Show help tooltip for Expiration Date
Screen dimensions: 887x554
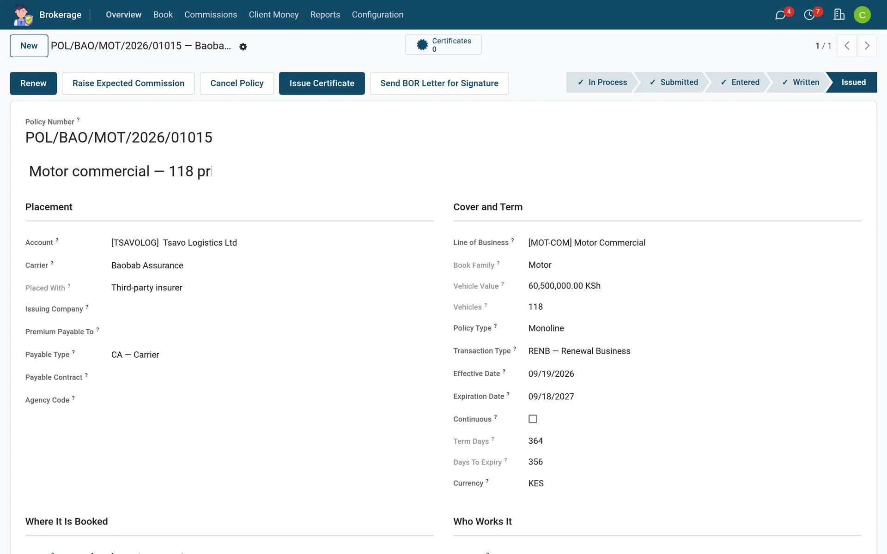point(508,394)
